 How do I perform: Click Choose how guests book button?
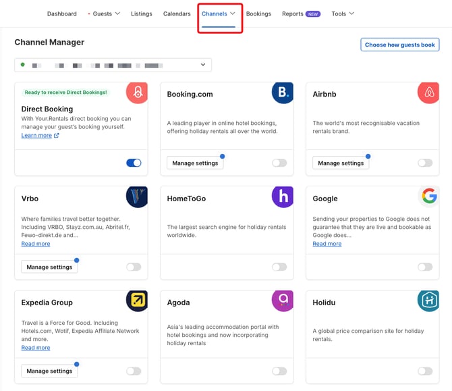pyautogui.click(x=400, y=45)
